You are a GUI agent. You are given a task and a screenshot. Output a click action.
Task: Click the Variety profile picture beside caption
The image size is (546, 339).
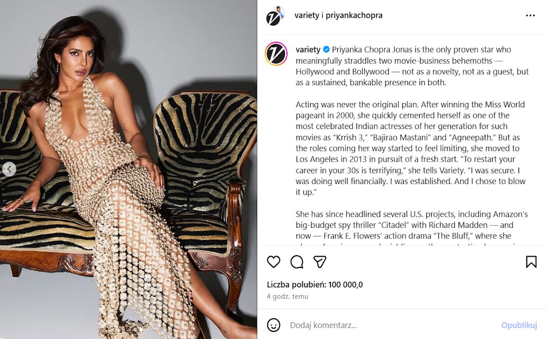(276, 54)
